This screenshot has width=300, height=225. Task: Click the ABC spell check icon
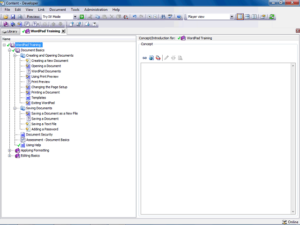click(x=170, y=17)
